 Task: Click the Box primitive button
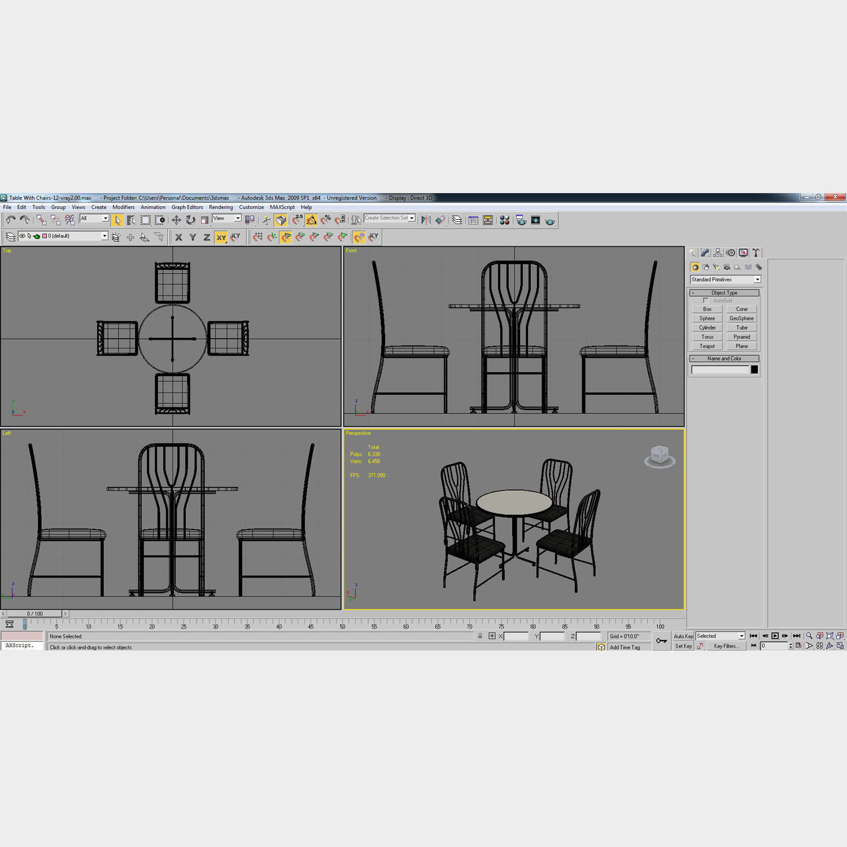pos(708,309)
